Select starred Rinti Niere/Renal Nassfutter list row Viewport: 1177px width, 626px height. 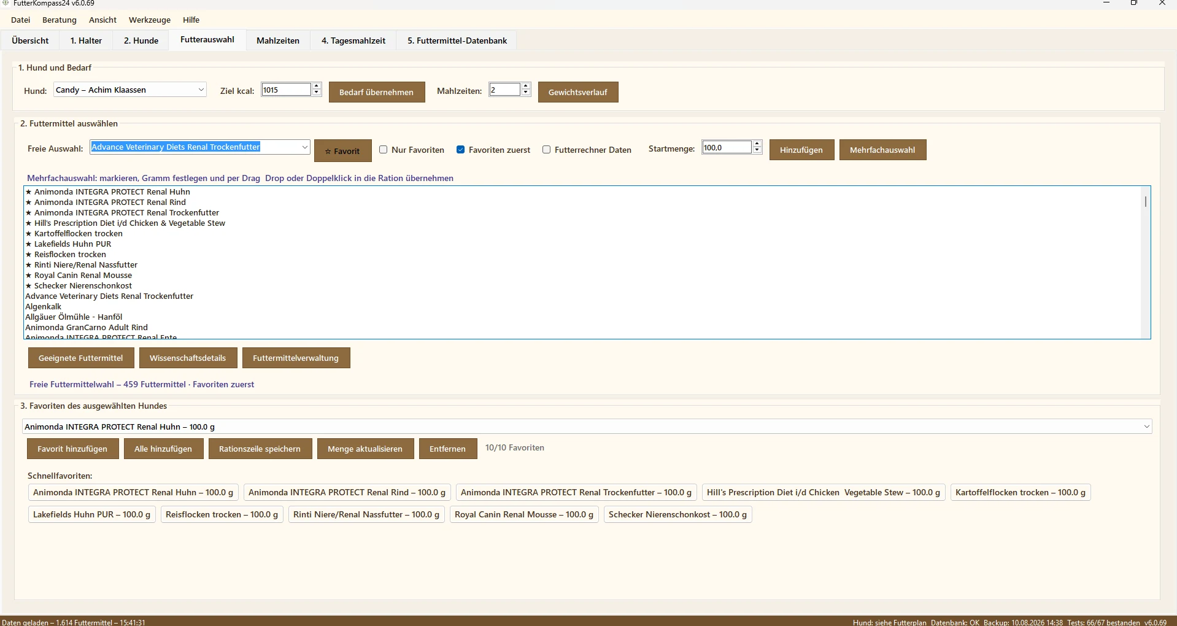click(x=582, y=265)
